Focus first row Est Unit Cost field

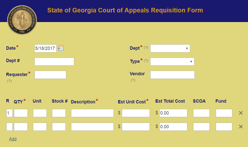point(136,113)
